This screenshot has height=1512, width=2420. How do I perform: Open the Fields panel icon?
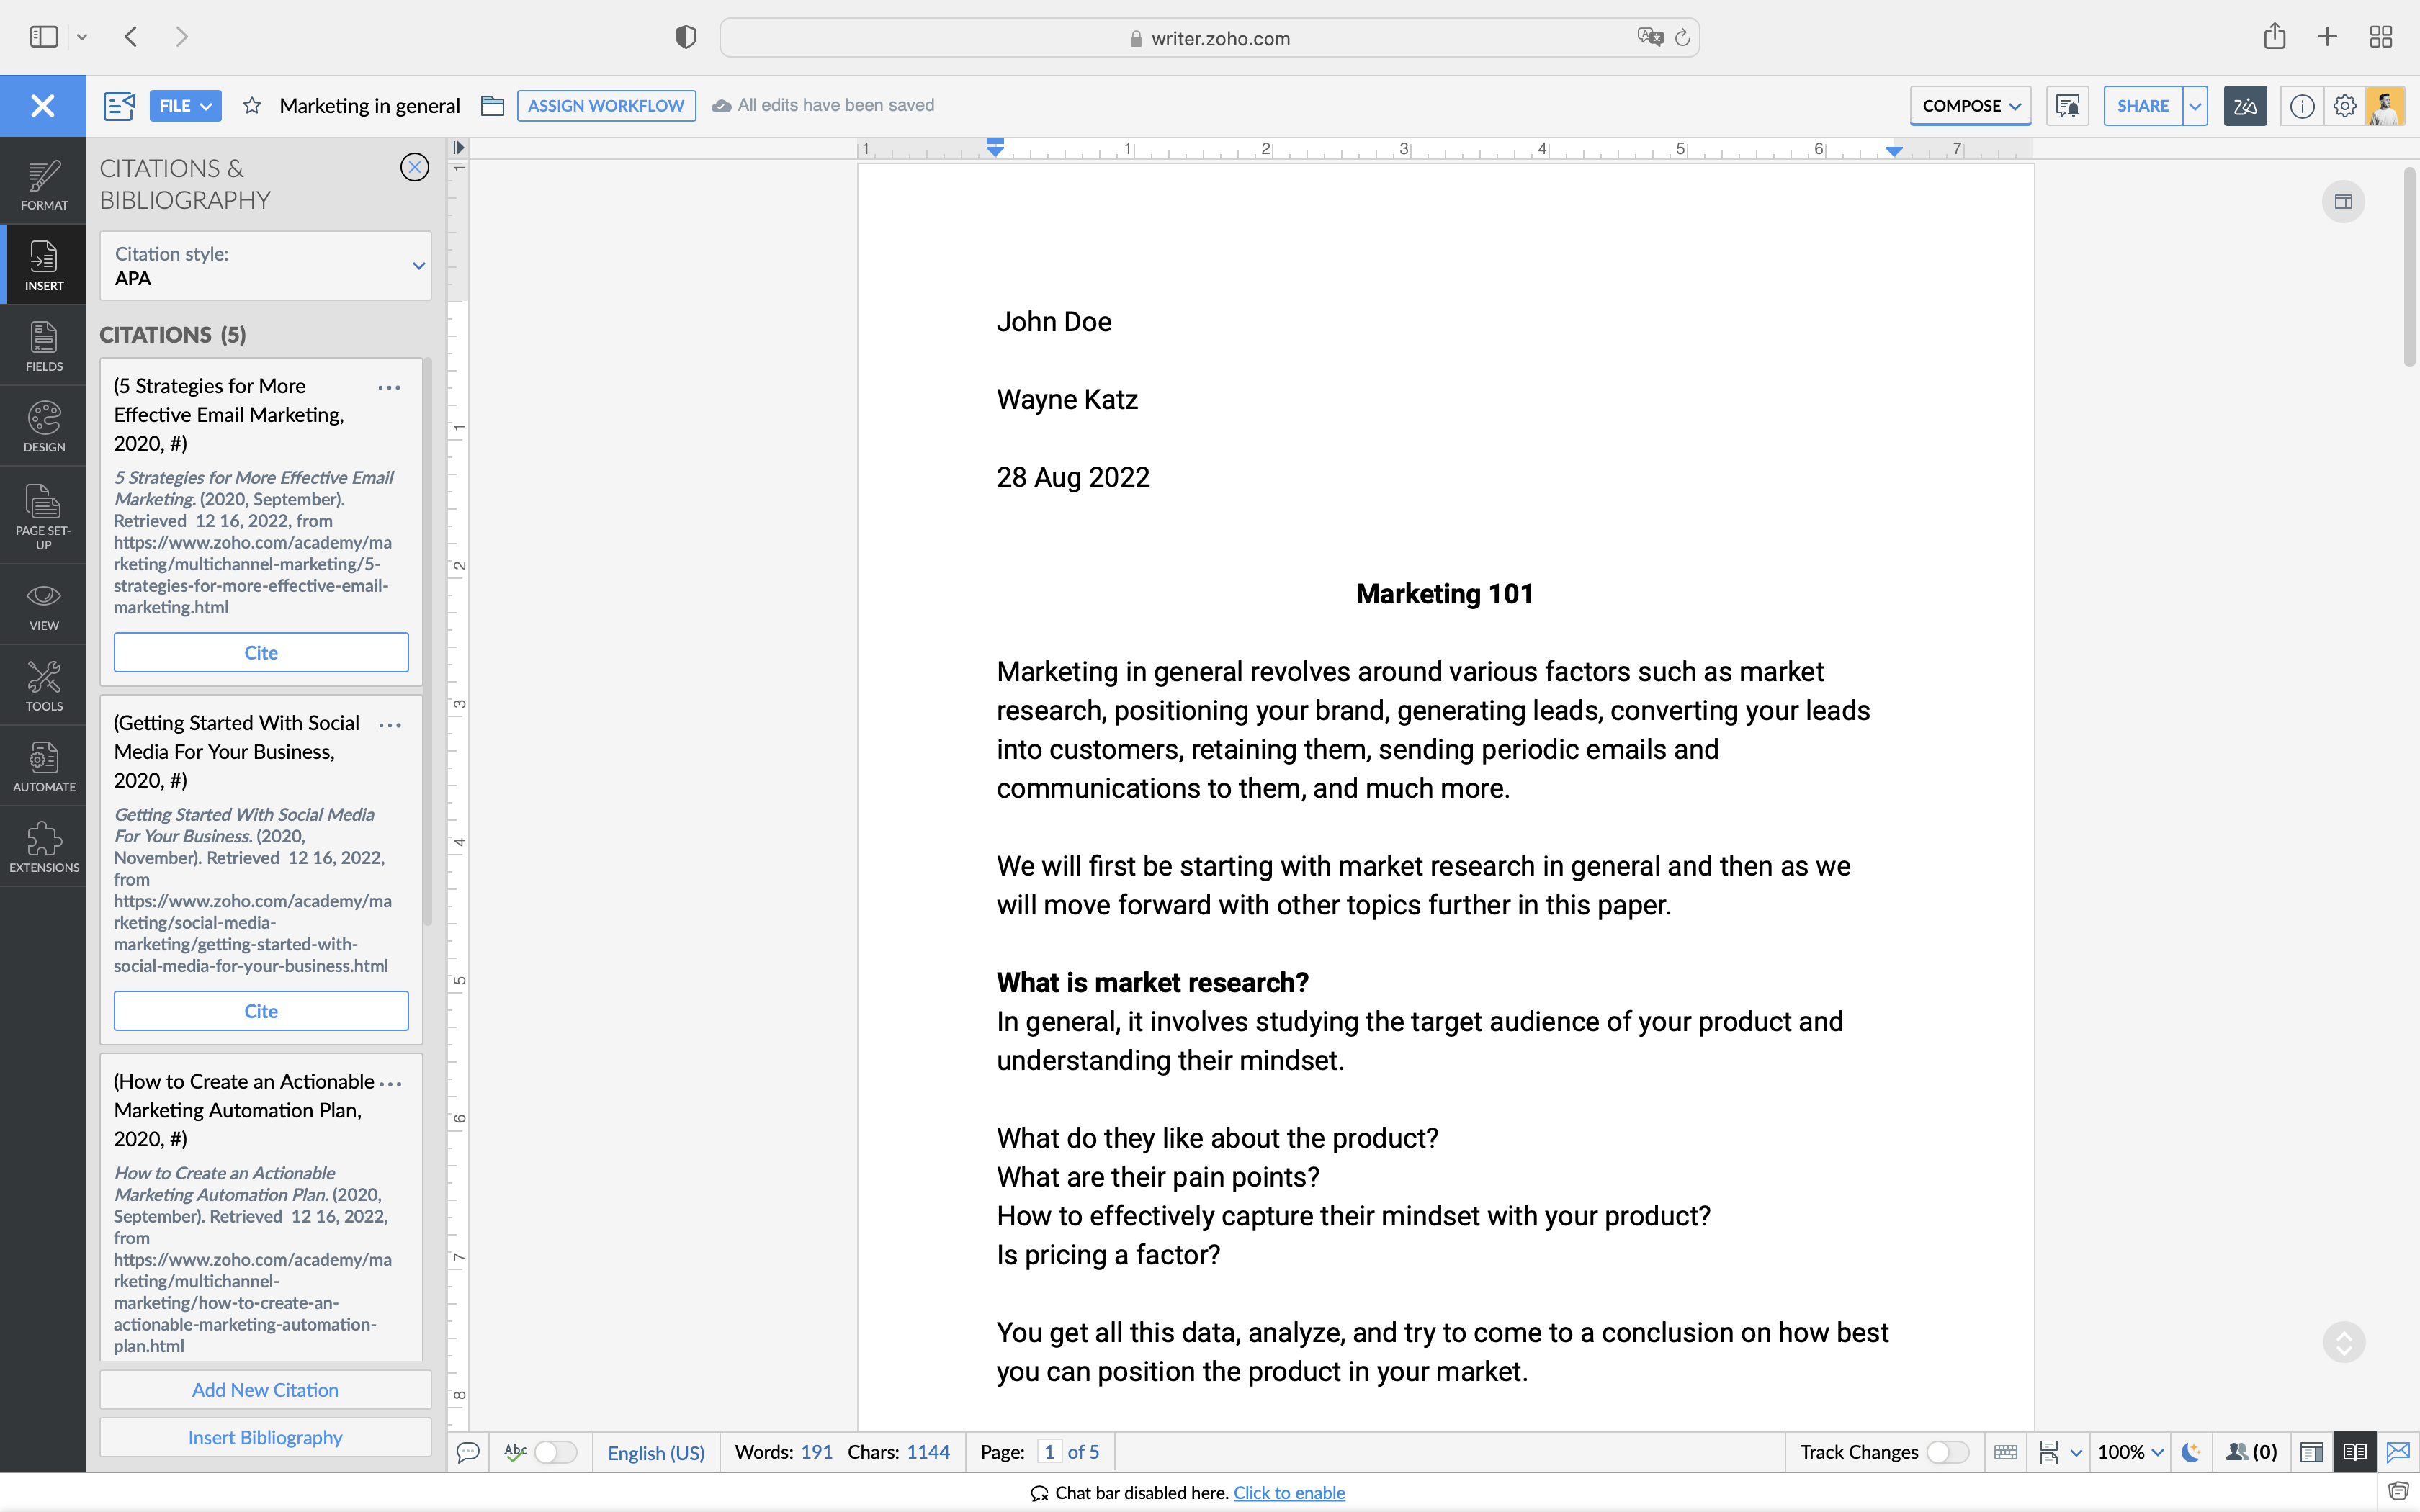pyautogui.click(x=43, y=346)
